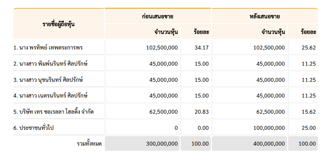Click the ประชาชนทั่วไป row label
The width and height of the screenshot is (334, 165).
pyautogui.click(x=33, y=128)
